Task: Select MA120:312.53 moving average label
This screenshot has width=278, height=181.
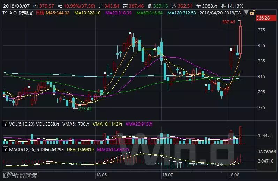Action: click(182, 13)
